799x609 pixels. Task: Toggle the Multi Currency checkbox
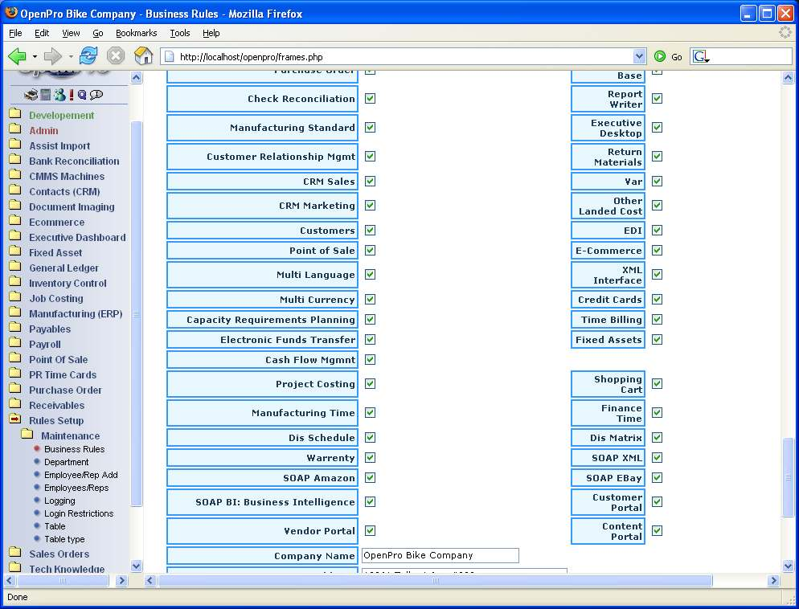pos(370,299)
